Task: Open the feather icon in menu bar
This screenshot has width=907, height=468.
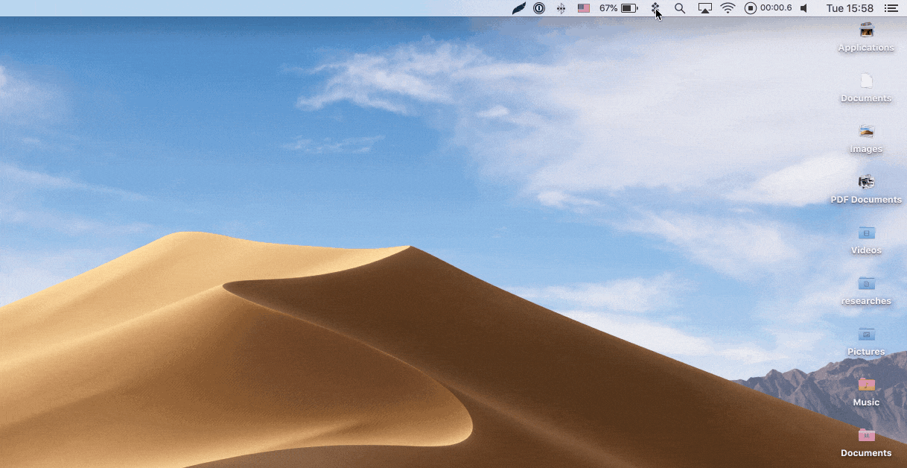Action: point(519,8)
